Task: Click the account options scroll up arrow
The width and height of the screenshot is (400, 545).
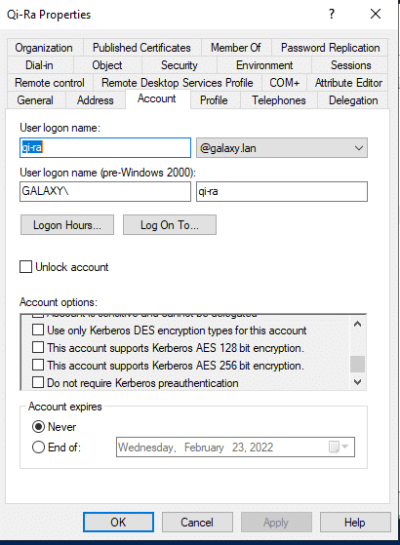Action: 358,324
